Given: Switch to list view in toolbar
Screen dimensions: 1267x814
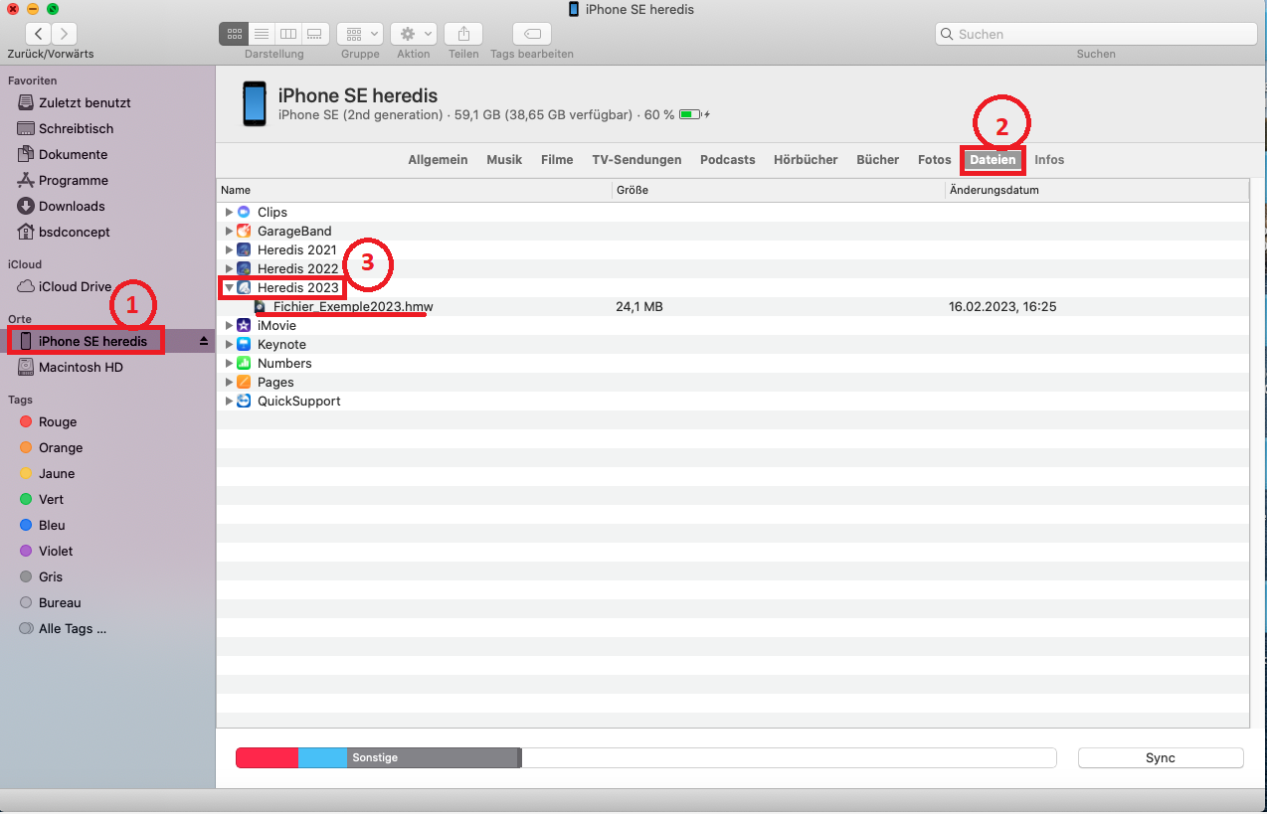Looking at the screenshot, I should pos(261,34).
